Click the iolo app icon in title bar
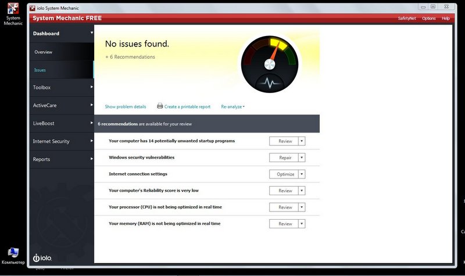This screenshot has width=465, height=276. coord(33,8)
